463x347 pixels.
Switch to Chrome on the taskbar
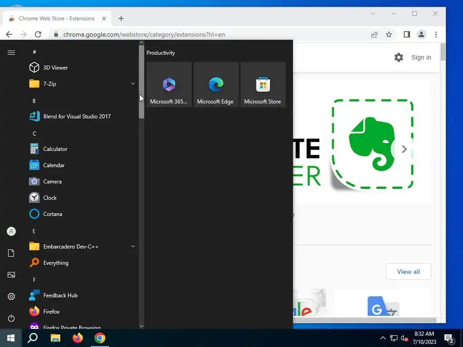tap(100, 338)
